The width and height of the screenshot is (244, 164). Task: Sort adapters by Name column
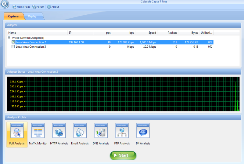click(x=37, y=33)
